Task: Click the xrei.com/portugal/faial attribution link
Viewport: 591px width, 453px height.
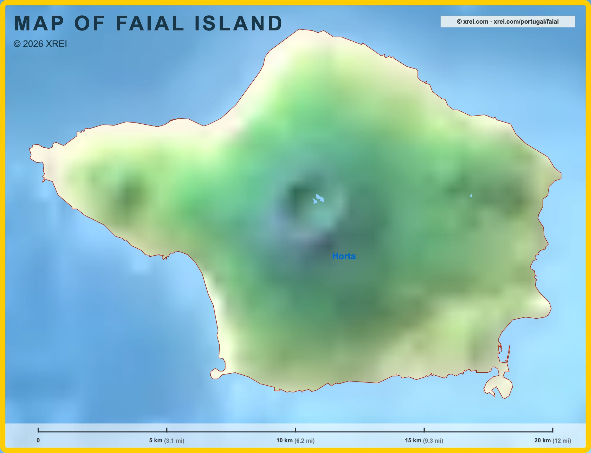Action: 526,22
